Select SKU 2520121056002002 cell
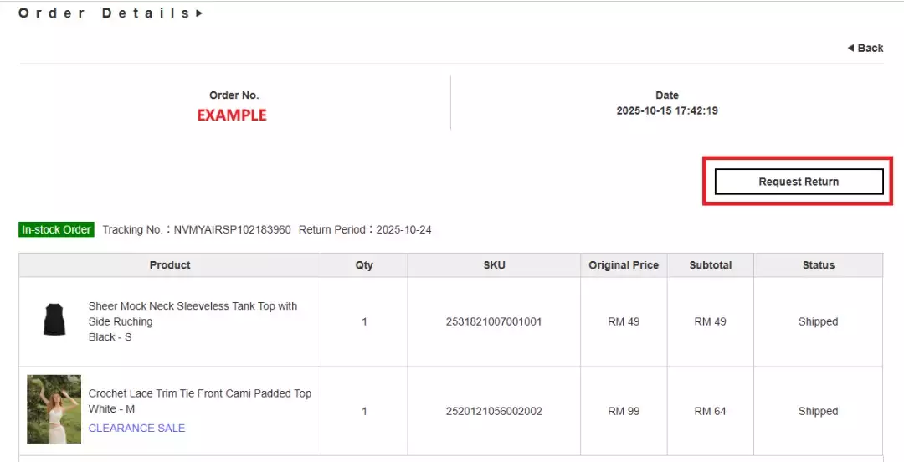 click(x=494, y=411)
